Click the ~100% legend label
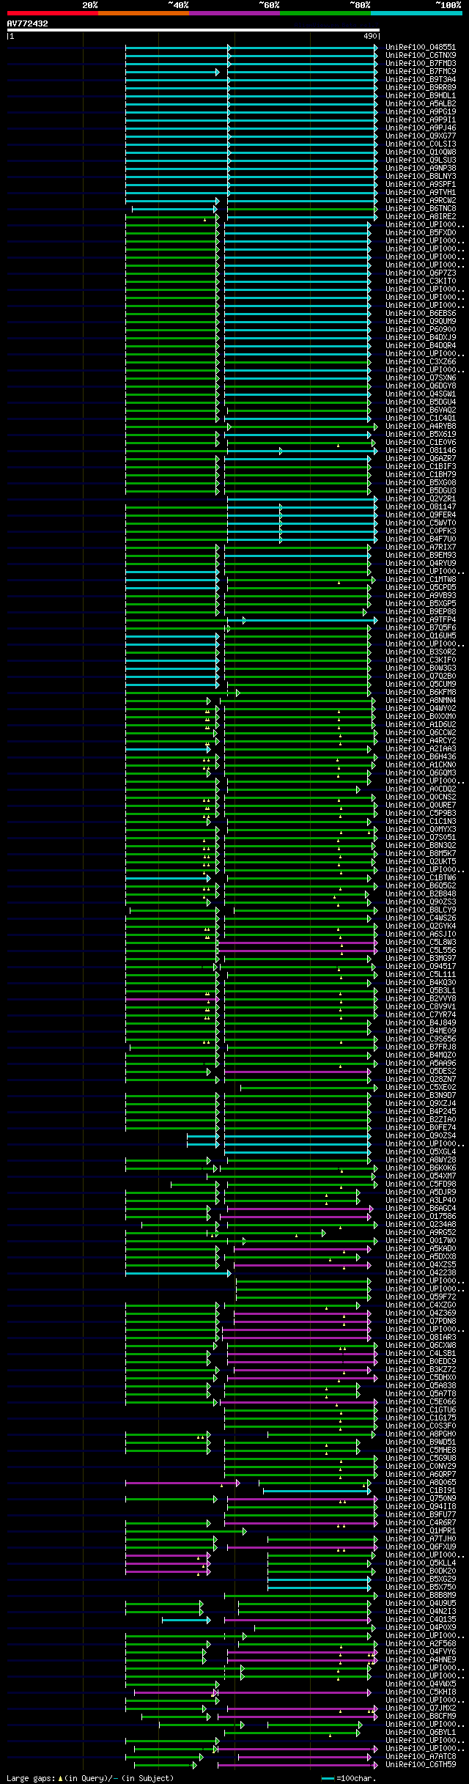 point(448,5)
